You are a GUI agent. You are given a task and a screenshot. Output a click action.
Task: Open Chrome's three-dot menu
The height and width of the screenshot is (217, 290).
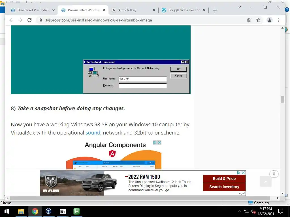[x=279, y=20]
